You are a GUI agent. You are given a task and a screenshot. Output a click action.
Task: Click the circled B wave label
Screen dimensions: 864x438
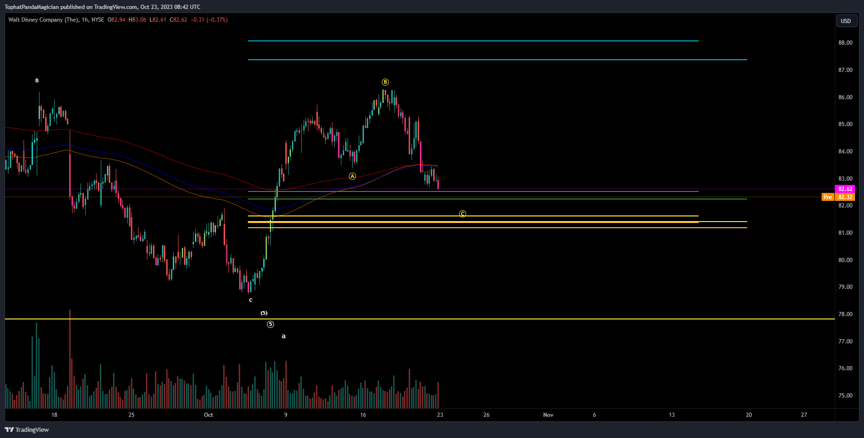(x=385, y=82)
